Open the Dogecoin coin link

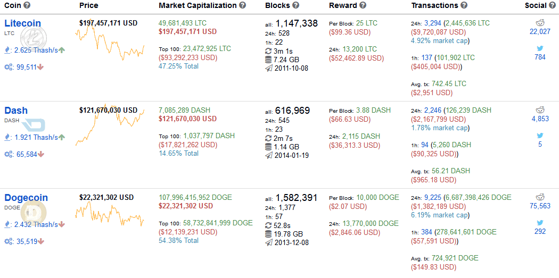[x=26, y=198]
